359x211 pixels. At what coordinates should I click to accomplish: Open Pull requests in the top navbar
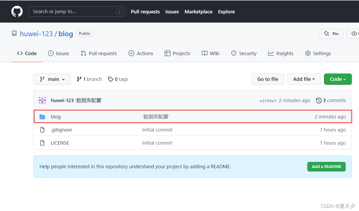(145, 12)
